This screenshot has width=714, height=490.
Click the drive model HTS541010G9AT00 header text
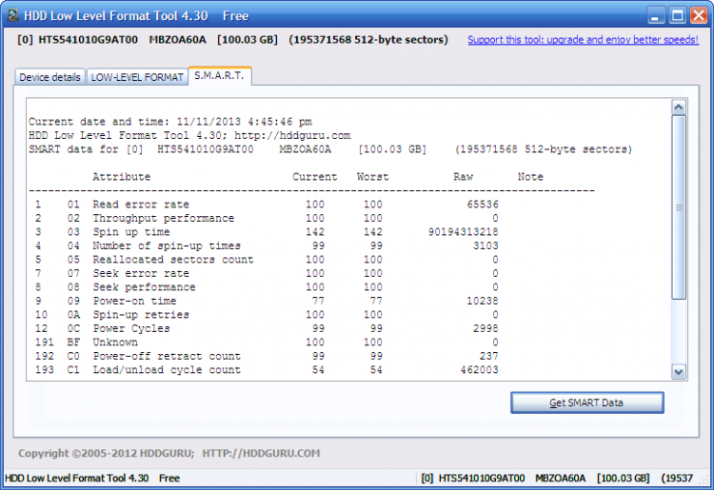coord(88,40)
